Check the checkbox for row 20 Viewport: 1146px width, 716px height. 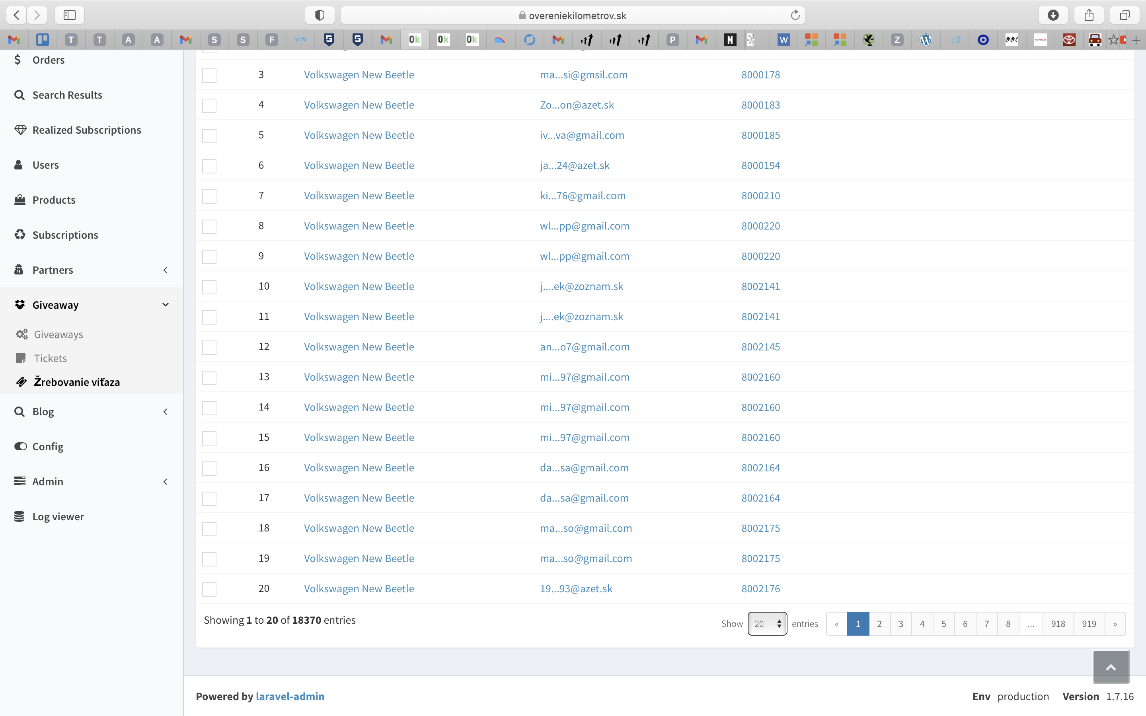pyautogui.click(x=209, y=589)
